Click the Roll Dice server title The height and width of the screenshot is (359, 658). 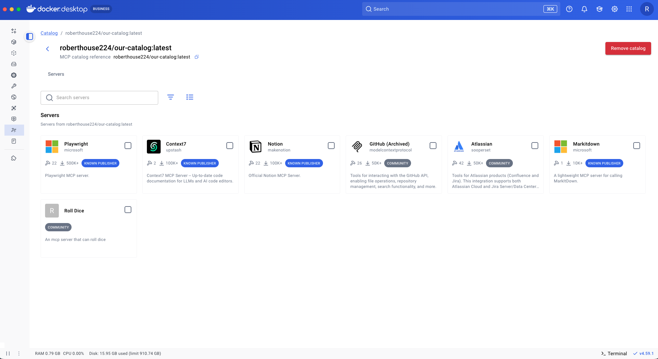(x=74, y=211)
